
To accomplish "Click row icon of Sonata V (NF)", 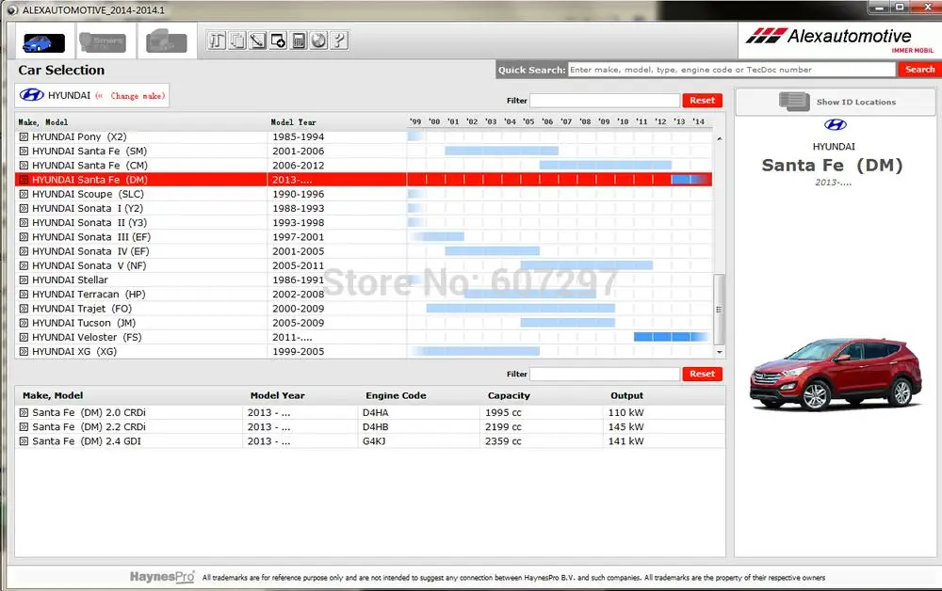I will [x=24, y=265].
